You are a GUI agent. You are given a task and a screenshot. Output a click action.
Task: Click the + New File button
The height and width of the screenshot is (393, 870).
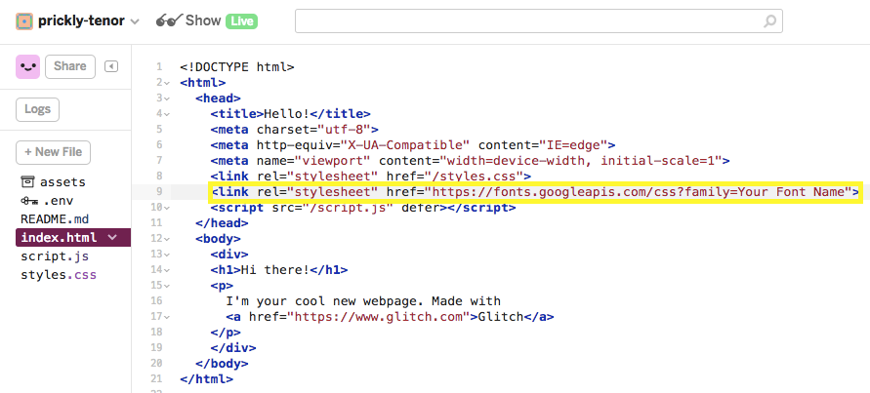tap(54, 152)
